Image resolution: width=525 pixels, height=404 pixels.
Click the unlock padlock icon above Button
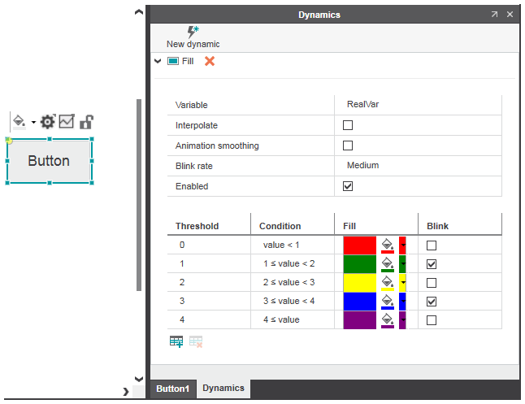pos(85,122)
